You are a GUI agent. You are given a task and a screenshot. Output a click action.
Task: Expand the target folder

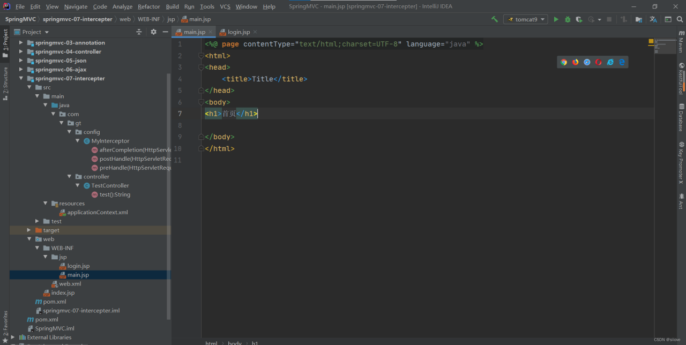coord(29,230)
